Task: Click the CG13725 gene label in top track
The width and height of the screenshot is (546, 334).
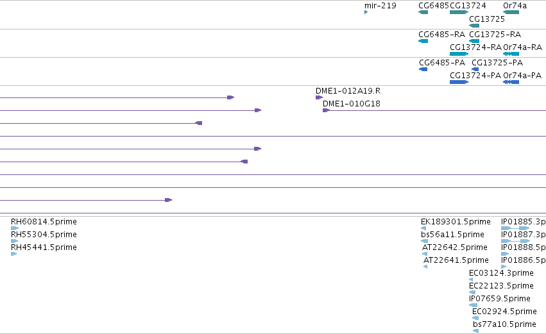Action: click(x=487, y=19)
